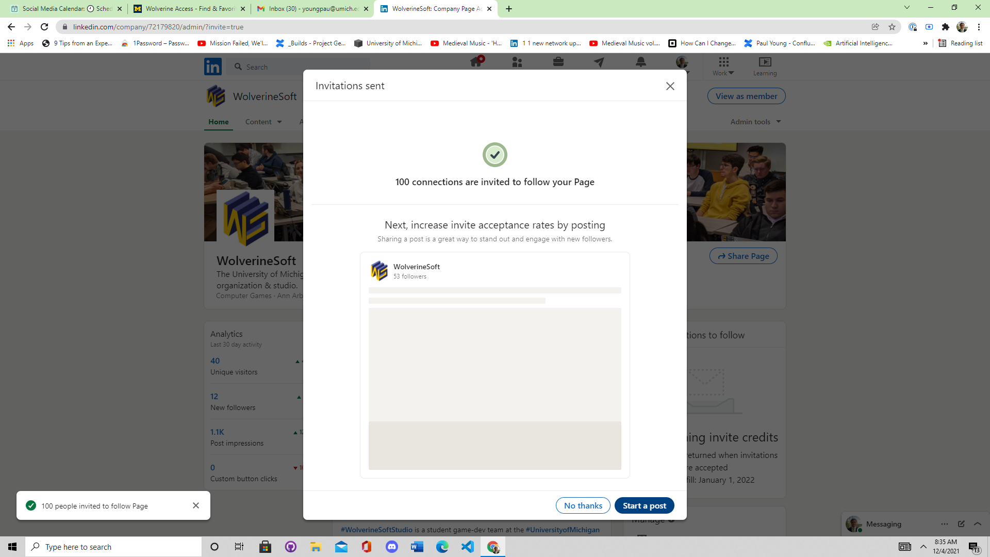Reload the current page
Screen dimensions: 990x557
[x=44, y=27]
